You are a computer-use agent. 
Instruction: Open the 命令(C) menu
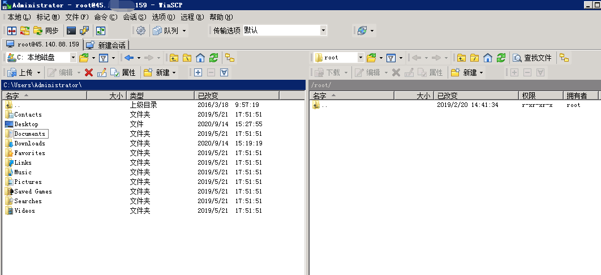106,17
